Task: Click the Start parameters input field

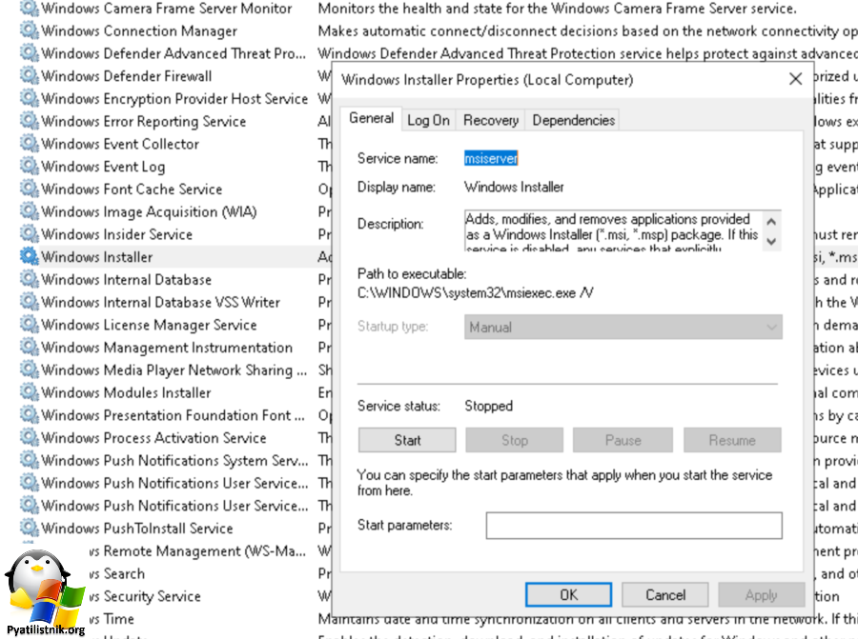Action: click(x=633, y=526)
